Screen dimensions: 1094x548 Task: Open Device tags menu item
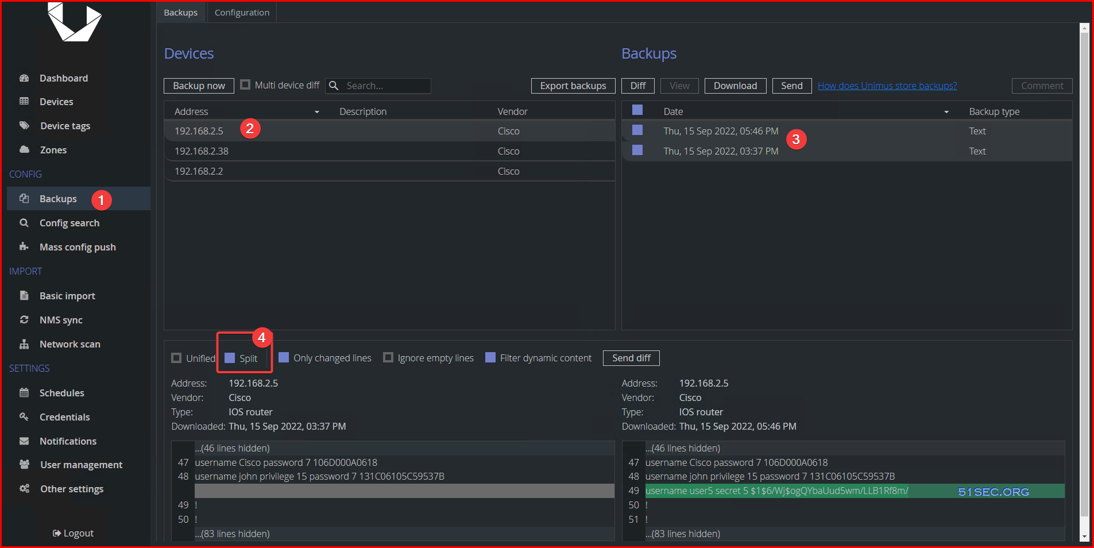(x=65, y=126)
